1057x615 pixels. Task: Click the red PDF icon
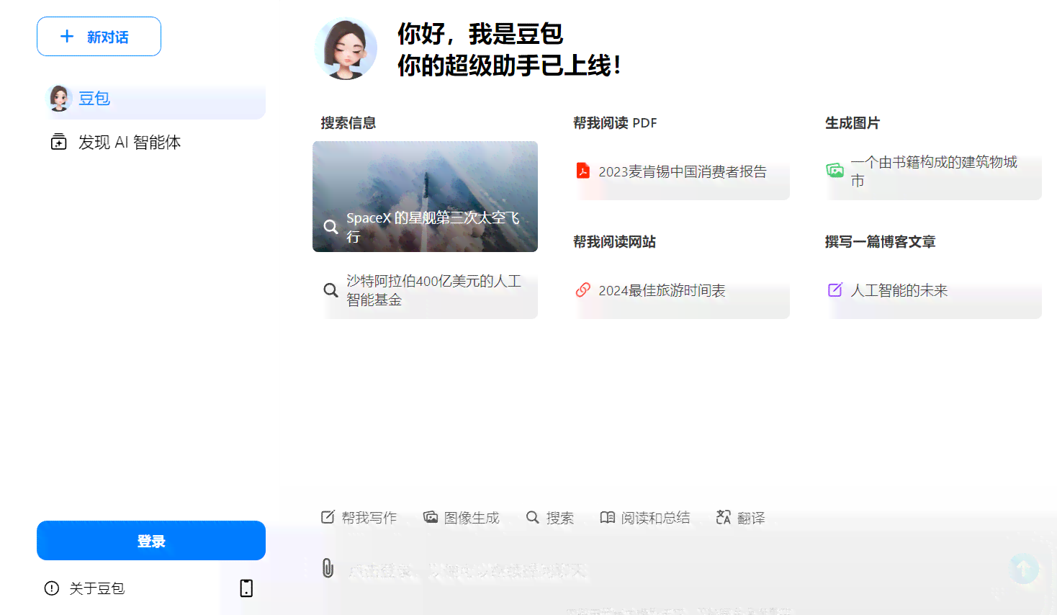click(x=583, y=171)
